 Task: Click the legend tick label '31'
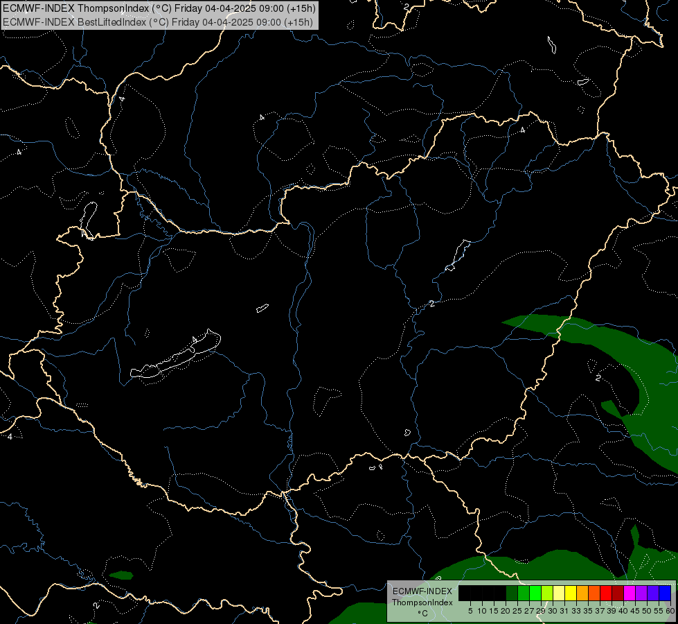click(x=564, y=611)
